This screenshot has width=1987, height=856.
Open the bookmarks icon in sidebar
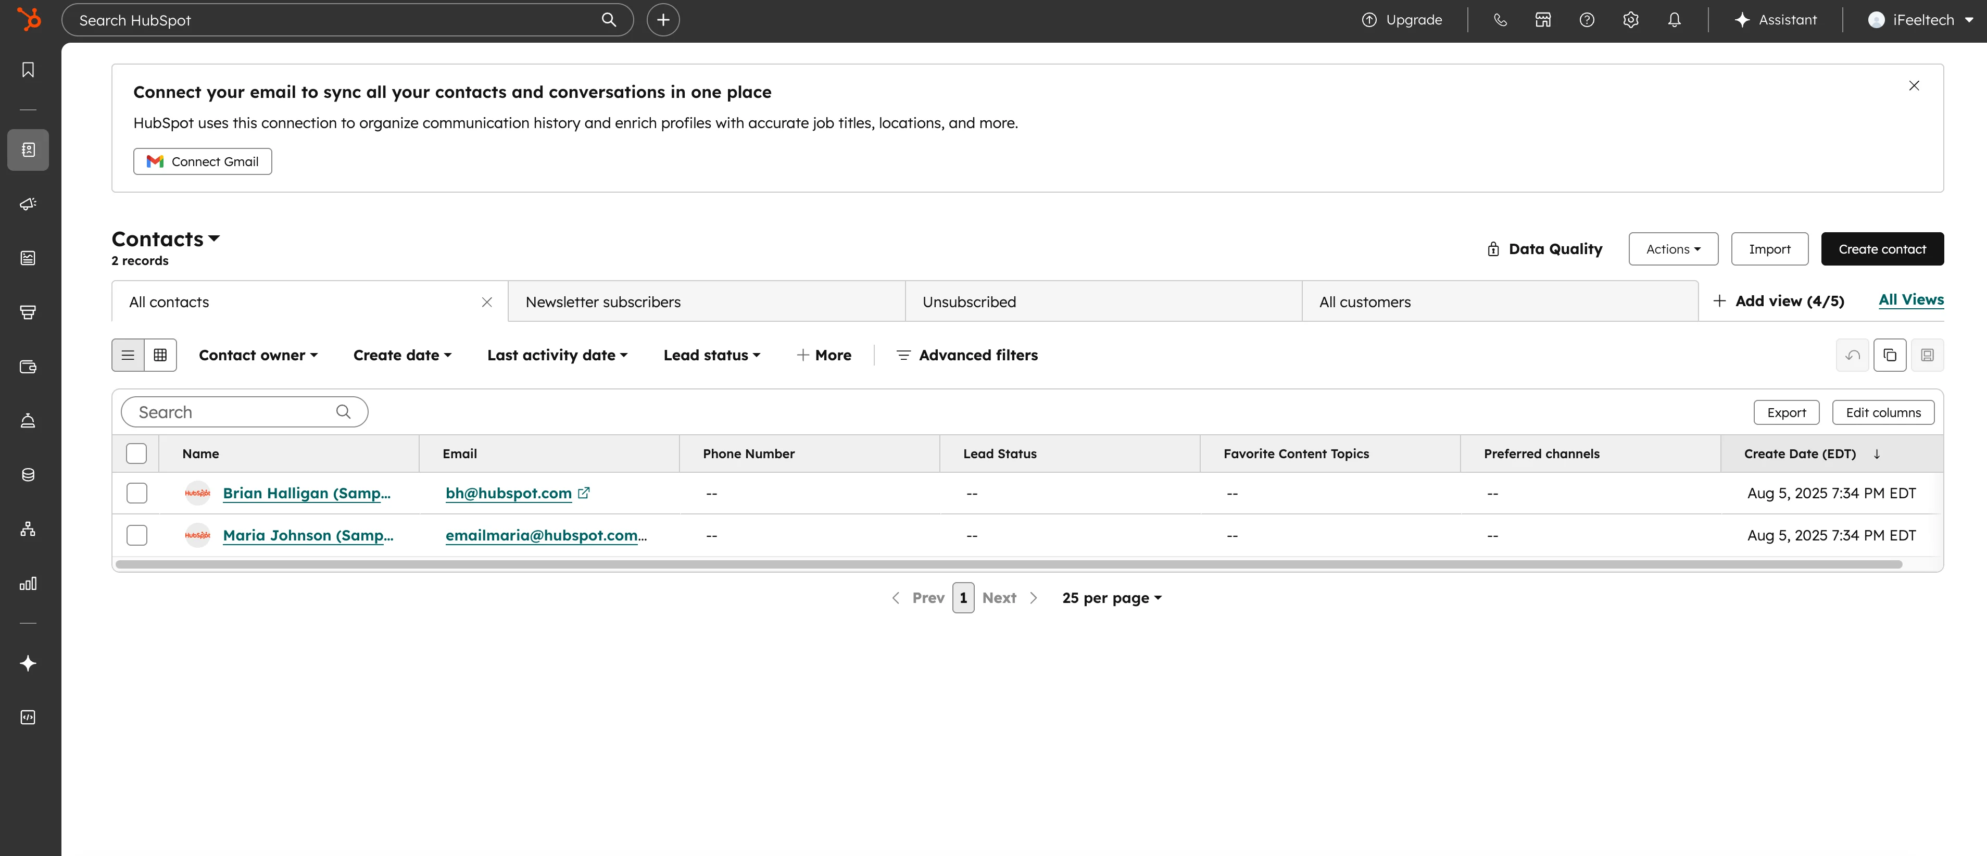[28, 70]
